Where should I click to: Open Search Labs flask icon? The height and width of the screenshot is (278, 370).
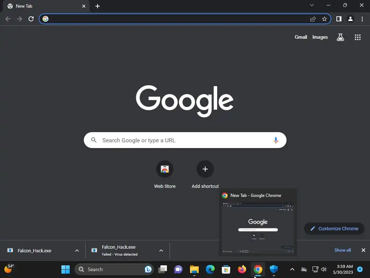[x=340, y=37]
